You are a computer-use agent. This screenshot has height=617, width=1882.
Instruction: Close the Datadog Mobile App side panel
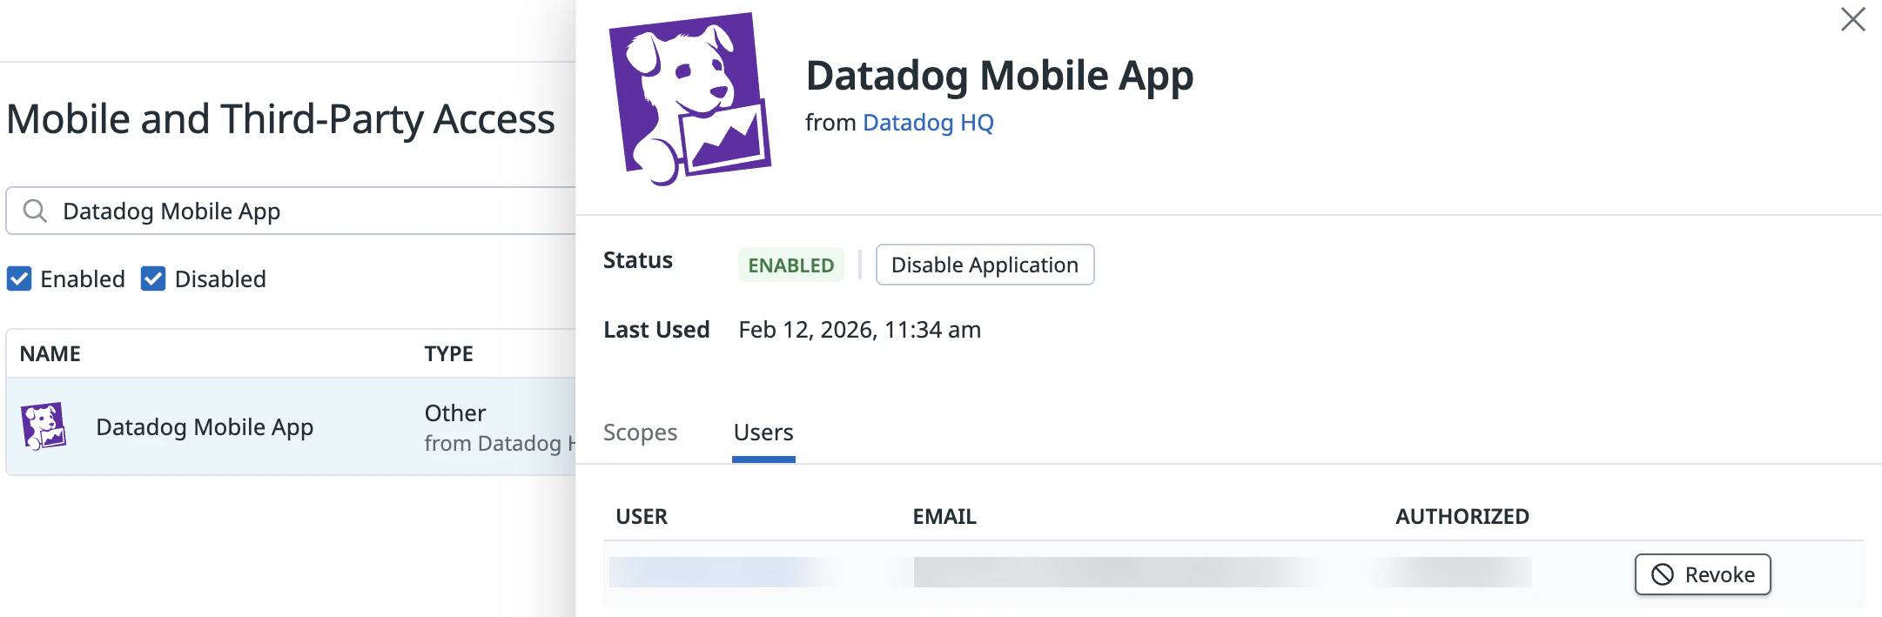pyautogui.click(x=1852, y=19)
